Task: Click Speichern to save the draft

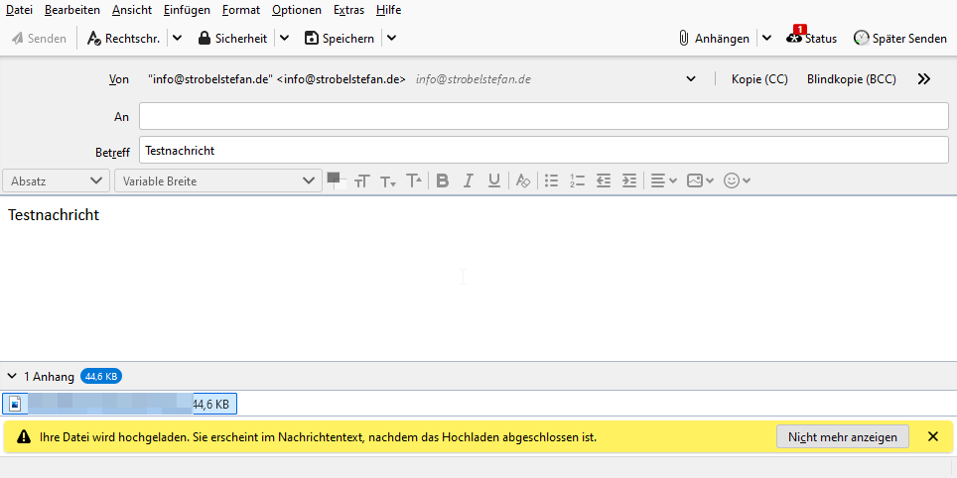Action: coord(340,39)
